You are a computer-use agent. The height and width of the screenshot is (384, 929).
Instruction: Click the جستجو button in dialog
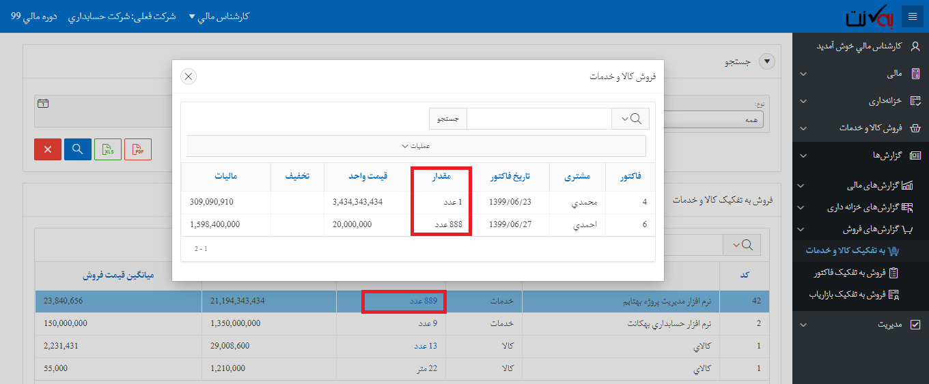[x=448, y=119]
